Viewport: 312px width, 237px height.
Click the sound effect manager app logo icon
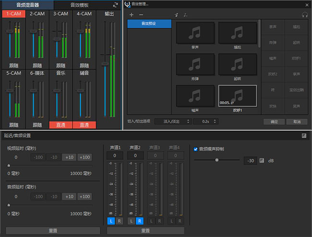coord(127,4)
